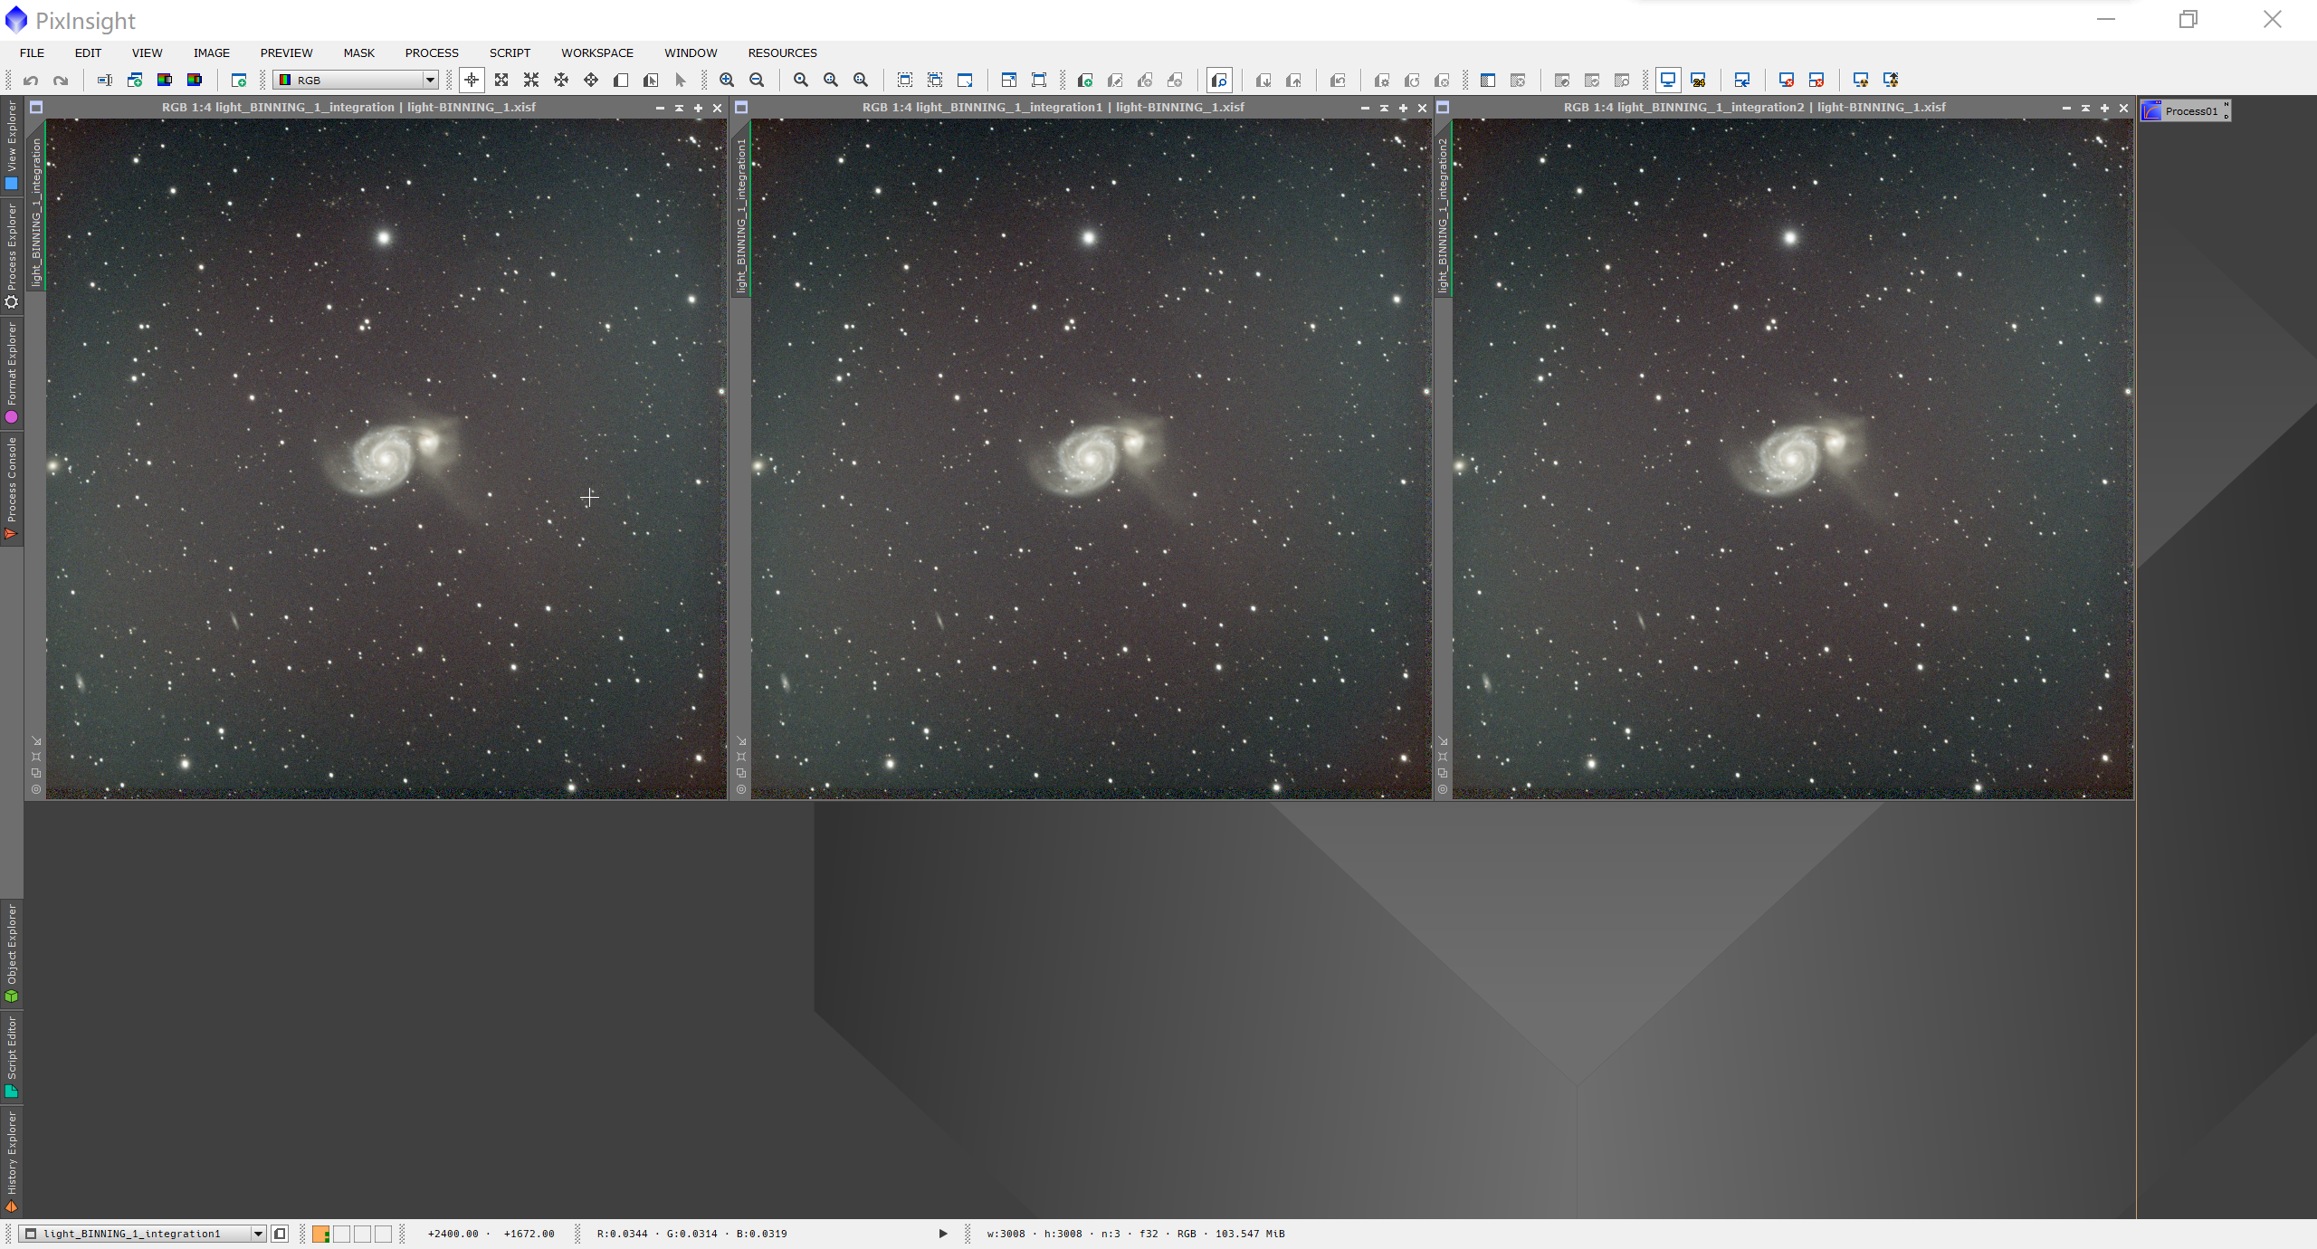Open the History Explorer side panel

point(12,1161)
